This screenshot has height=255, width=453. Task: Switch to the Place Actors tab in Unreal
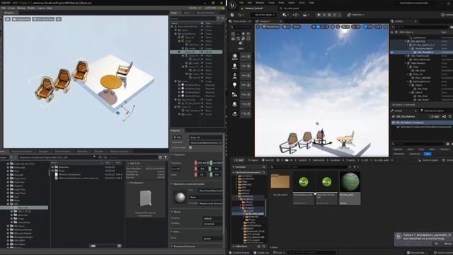[239, 21]
